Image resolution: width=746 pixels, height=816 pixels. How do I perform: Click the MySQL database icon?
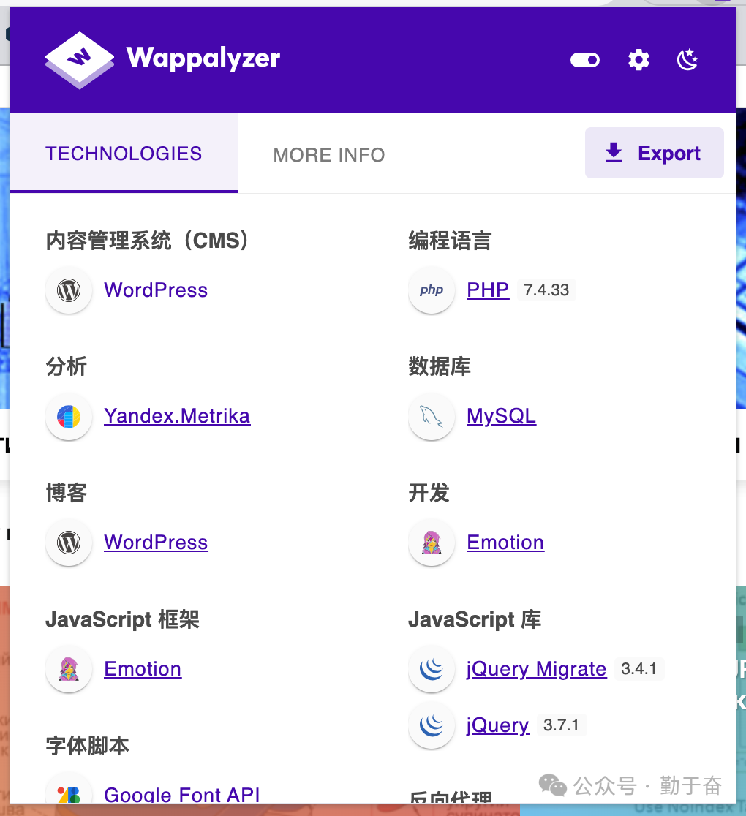[x=432, y=416]
